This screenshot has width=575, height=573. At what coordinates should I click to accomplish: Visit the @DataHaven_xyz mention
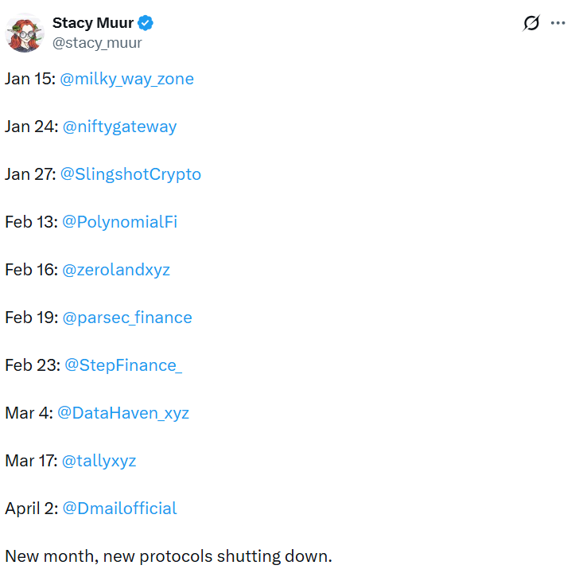(x=123, y=413)
